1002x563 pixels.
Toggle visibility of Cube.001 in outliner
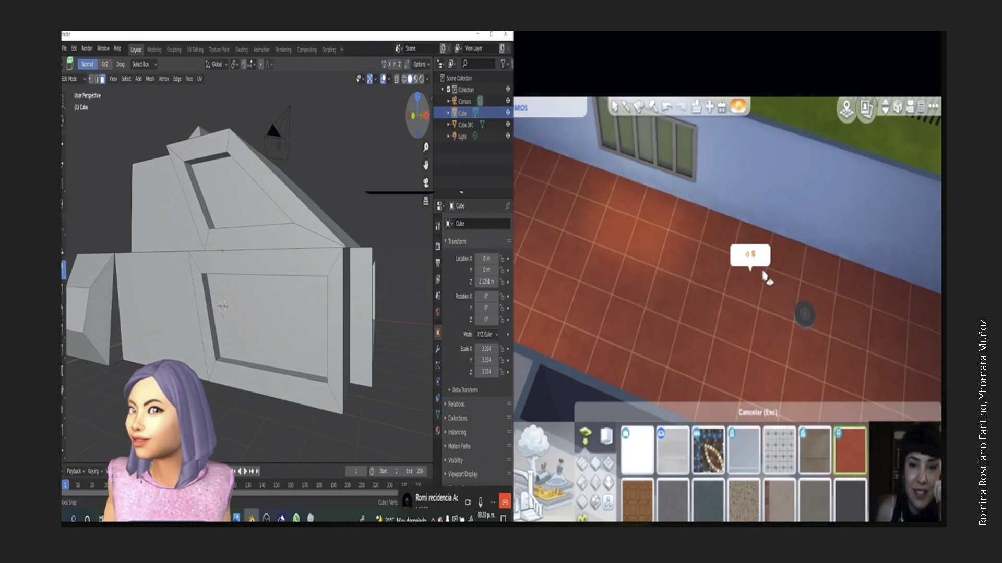click(508, 125)
